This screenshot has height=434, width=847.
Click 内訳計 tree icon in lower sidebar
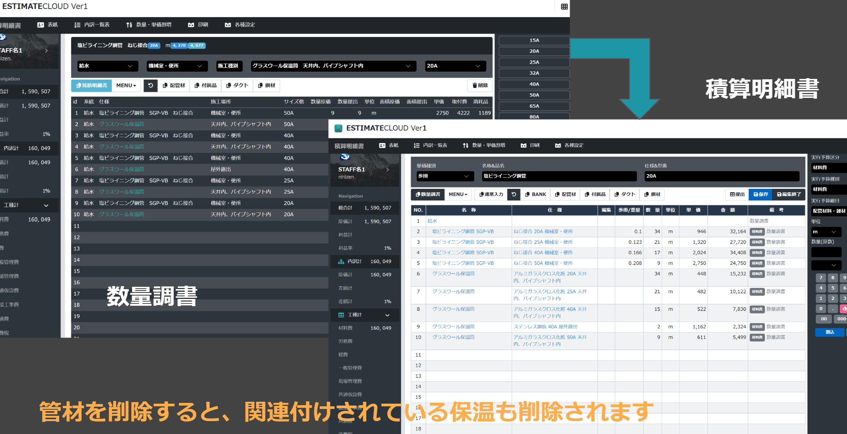341,261
